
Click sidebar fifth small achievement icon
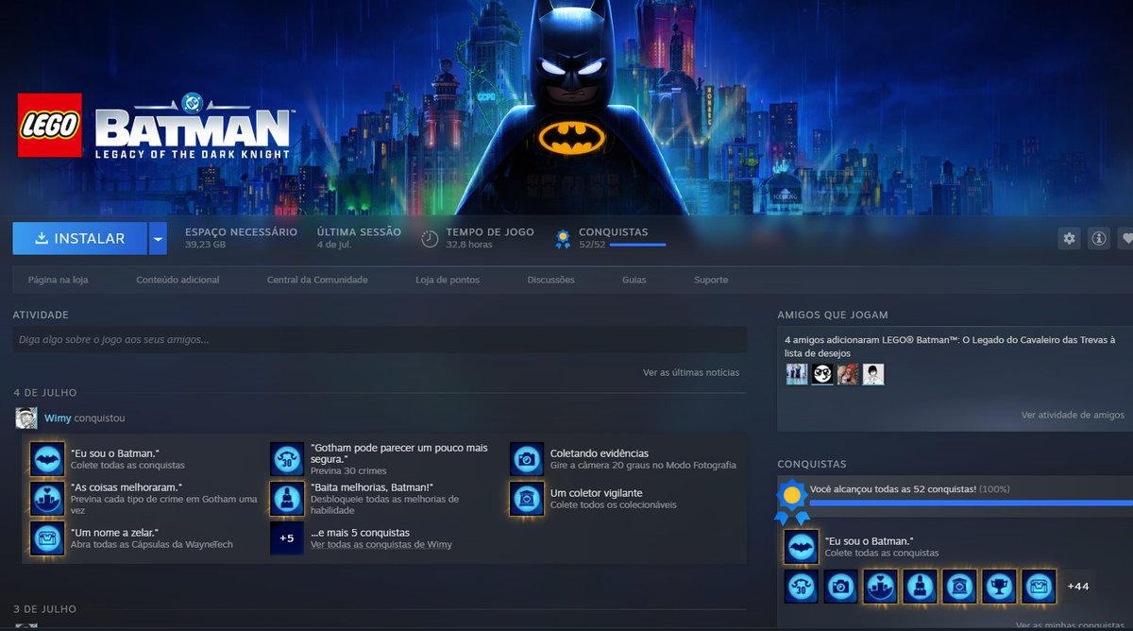[x=960, y=587]
